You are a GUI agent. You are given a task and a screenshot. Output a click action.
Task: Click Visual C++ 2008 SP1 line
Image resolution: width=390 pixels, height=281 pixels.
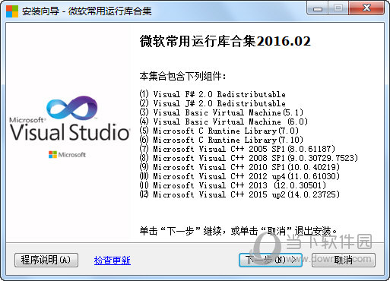pyautogui.click(x=249, y=158)
